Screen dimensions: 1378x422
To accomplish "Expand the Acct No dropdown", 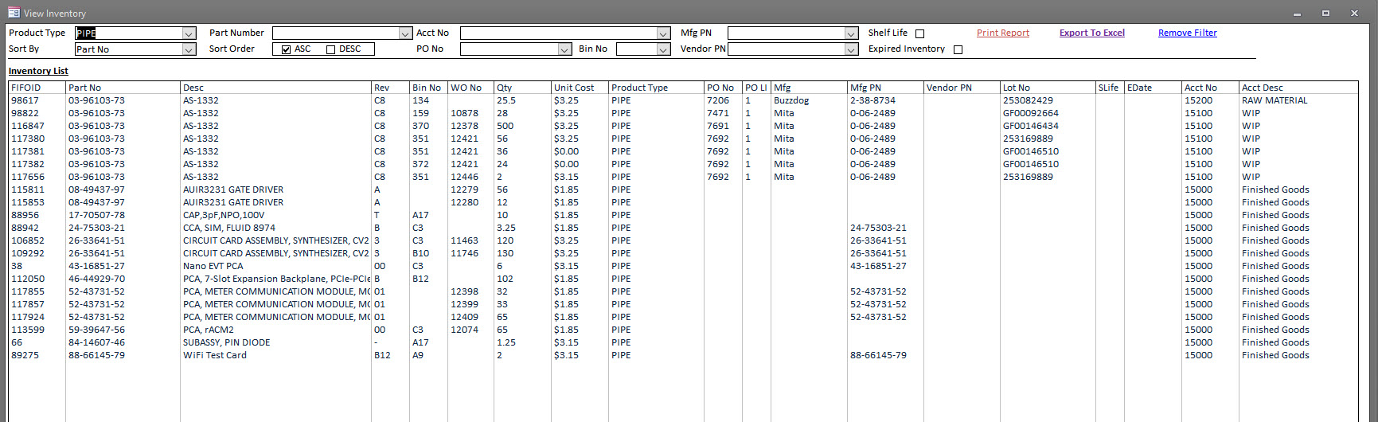I will pos(664,33).
